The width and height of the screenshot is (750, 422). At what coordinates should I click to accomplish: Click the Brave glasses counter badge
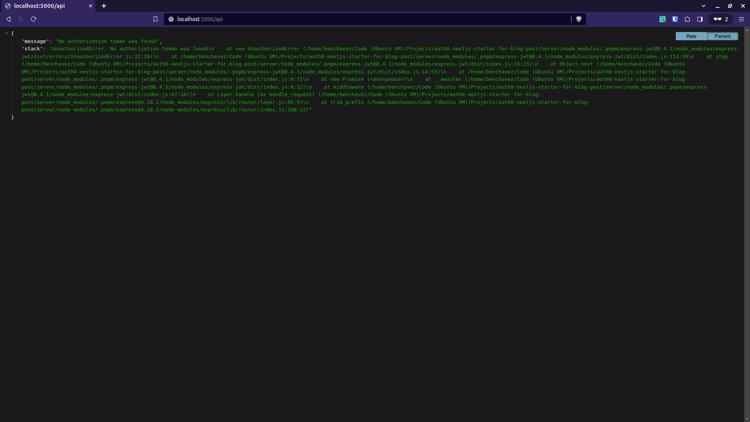tap(720, 19)
